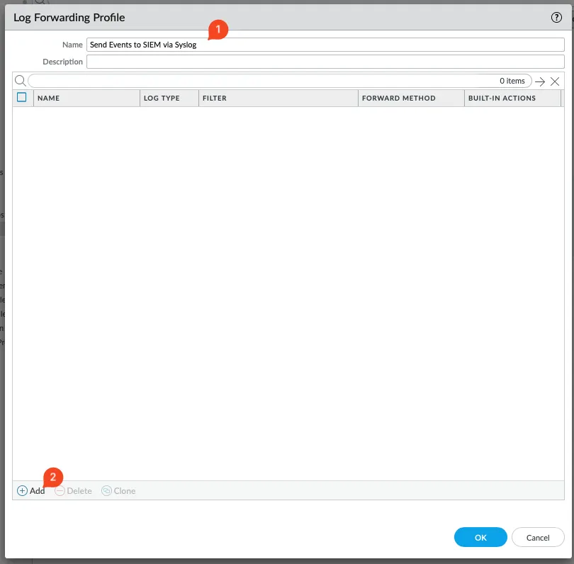The width and height of the screenshot is (574, 564).
Task: Add a new match list entry
Action: tap(31, 490)
